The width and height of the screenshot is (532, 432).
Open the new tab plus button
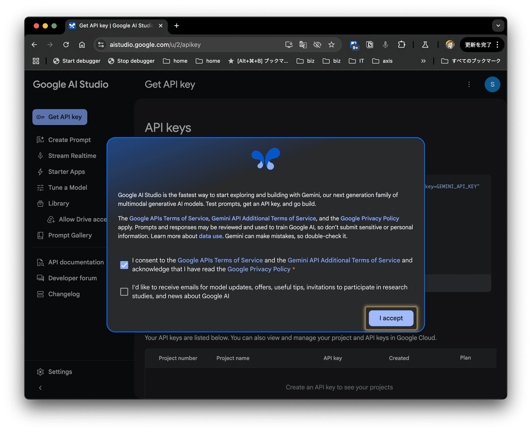(x=176, y=26)
